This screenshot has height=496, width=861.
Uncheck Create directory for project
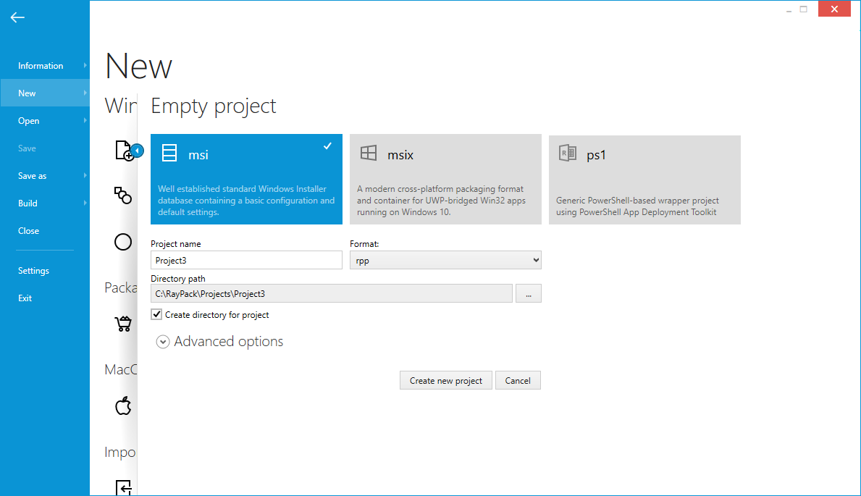coord(156,315)
